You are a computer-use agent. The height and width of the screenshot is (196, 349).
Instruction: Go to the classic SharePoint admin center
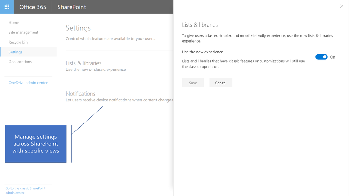pos(25,190)
